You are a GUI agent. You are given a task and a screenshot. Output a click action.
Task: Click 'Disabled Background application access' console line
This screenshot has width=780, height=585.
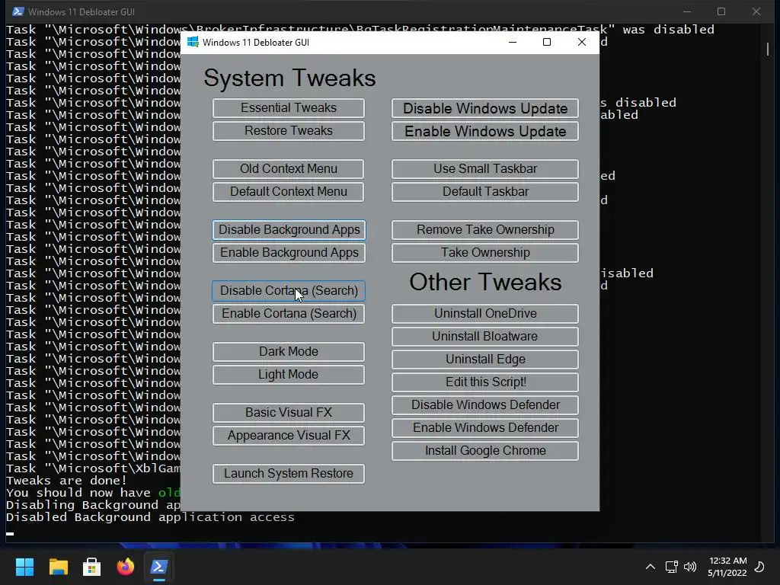[x=150, y=517]
